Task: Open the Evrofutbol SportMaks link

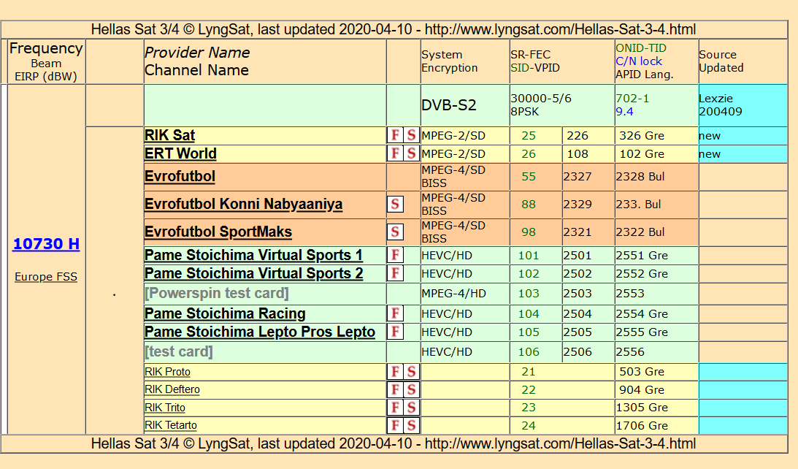Action: coord(218,232)
